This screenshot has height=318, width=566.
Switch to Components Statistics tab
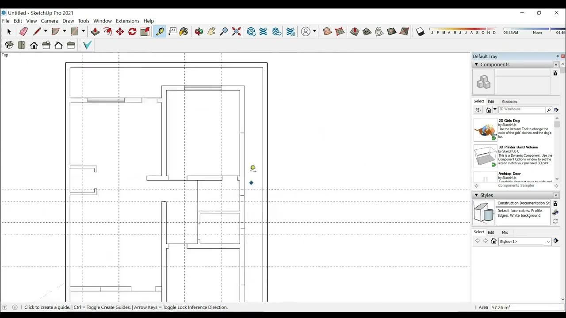pos(509,102)
